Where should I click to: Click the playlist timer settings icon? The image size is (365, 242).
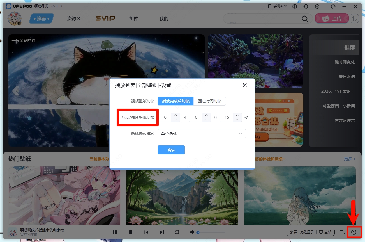point(354,232)
